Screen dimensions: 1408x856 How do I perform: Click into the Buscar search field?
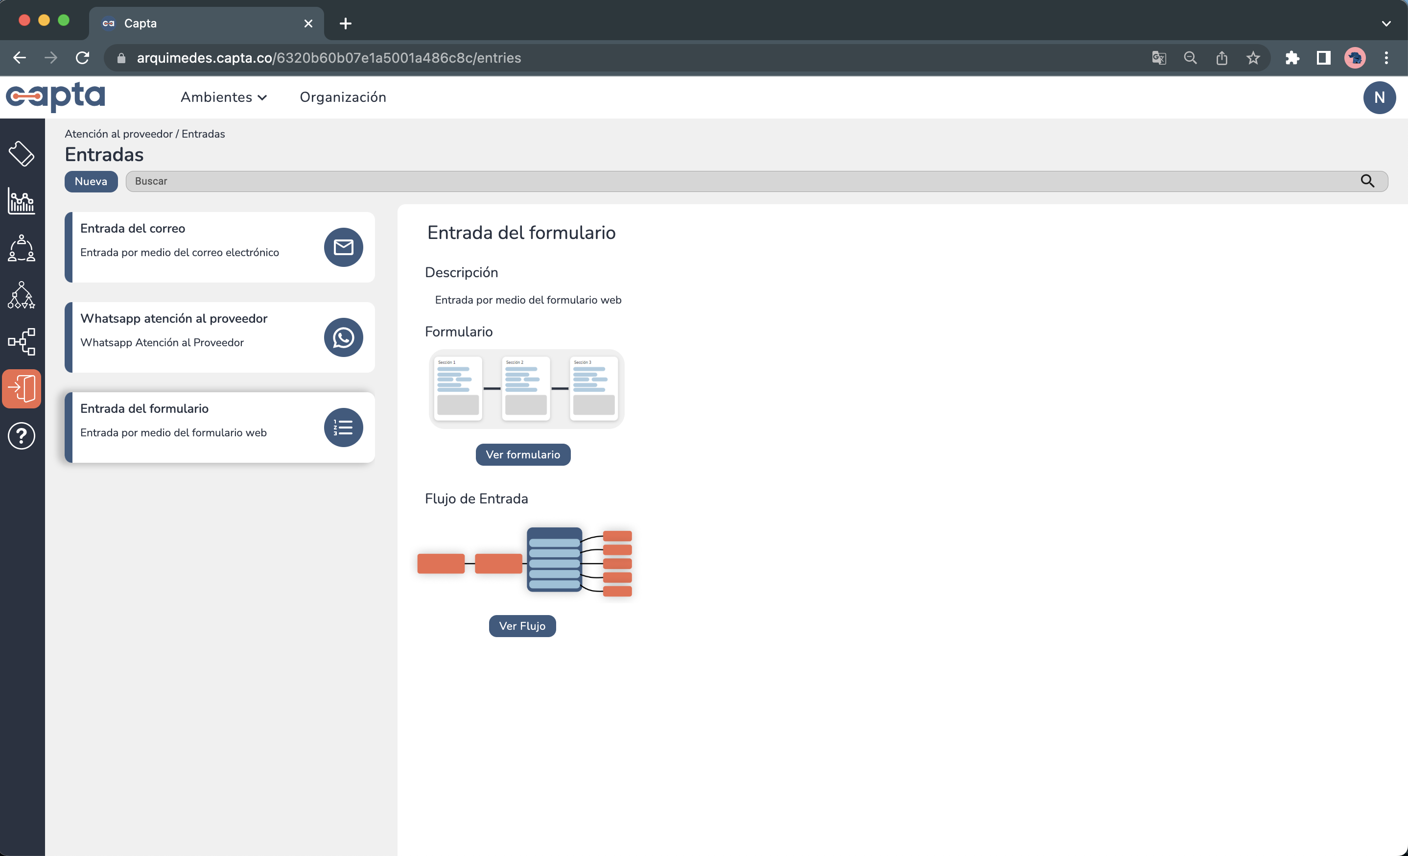coord(743,181)
